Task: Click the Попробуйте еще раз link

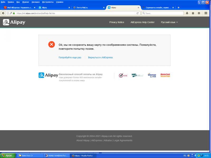Action: [70, 57]
